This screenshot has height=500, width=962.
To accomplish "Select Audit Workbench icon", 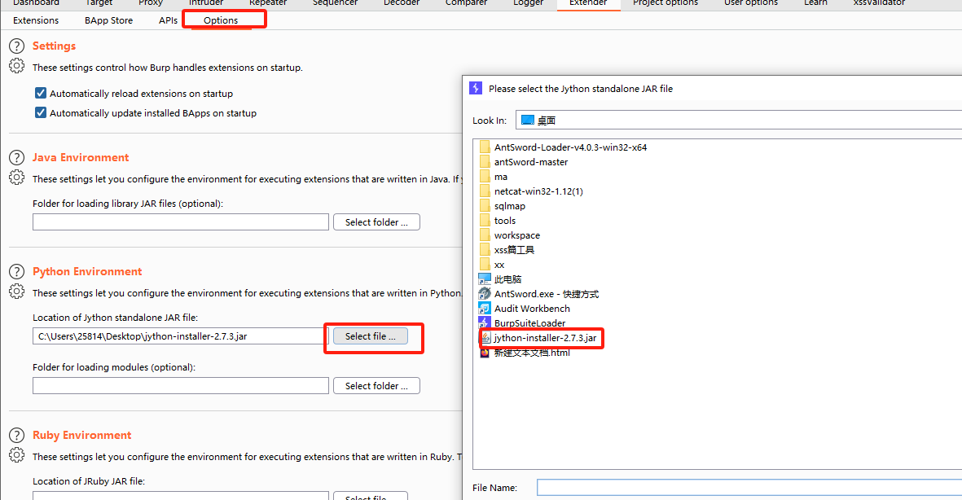I will click(485, 309).
